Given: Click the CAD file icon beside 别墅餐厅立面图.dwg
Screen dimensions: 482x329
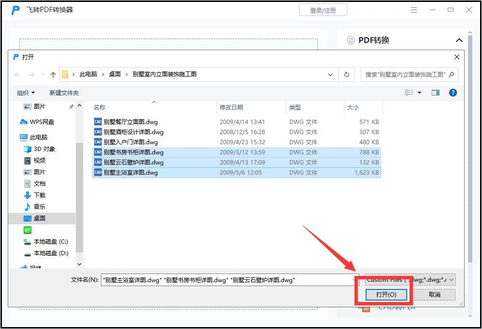Looking at the screenshot, I should [98, 122].
